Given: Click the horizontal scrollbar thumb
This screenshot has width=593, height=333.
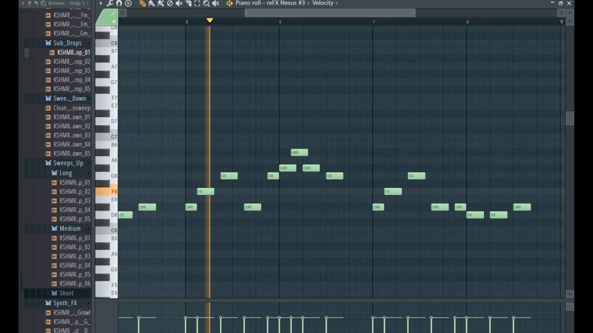Looking at the screenshot, I should click(330, 13).
